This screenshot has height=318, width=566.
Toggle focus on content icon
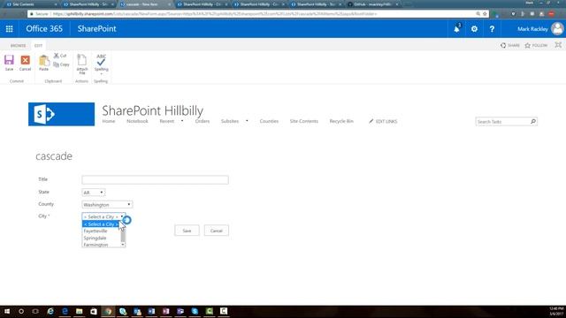coord(558,45)
